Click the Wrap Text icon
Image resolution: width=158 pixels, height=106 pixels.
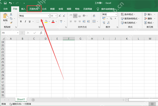(x=94, y=16)
